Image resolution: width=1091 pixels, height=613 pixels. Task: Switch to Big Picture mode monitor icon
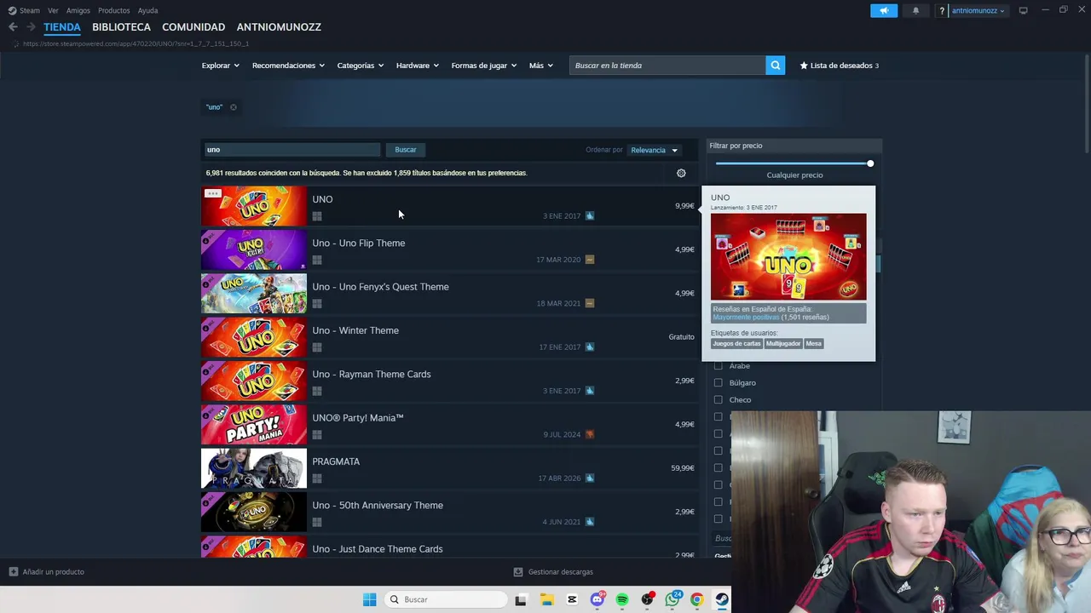coord(1023,10)
